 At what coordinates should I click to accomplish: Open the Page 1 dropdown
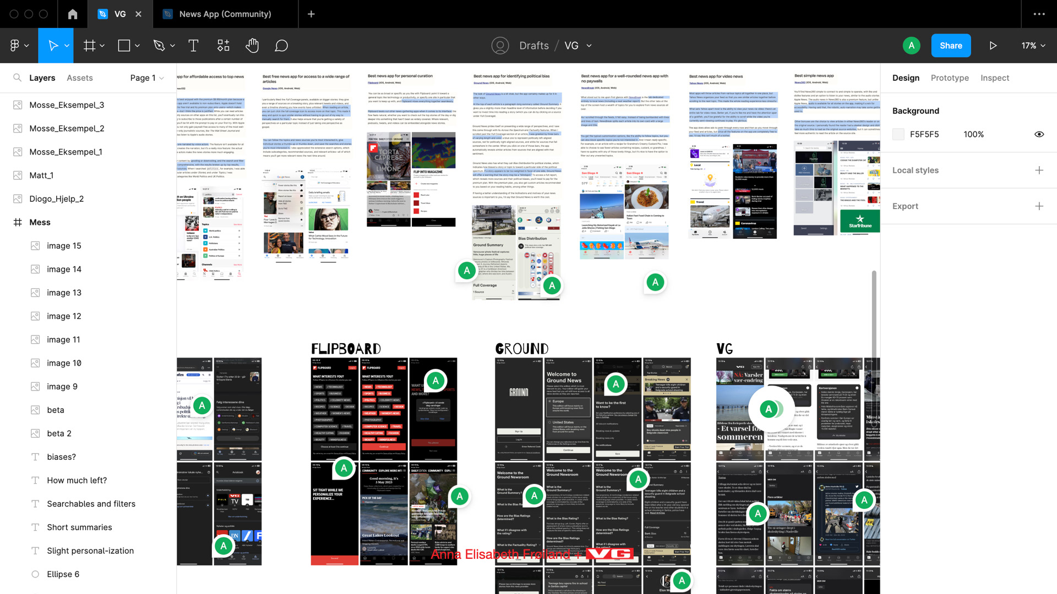point(147,78)
